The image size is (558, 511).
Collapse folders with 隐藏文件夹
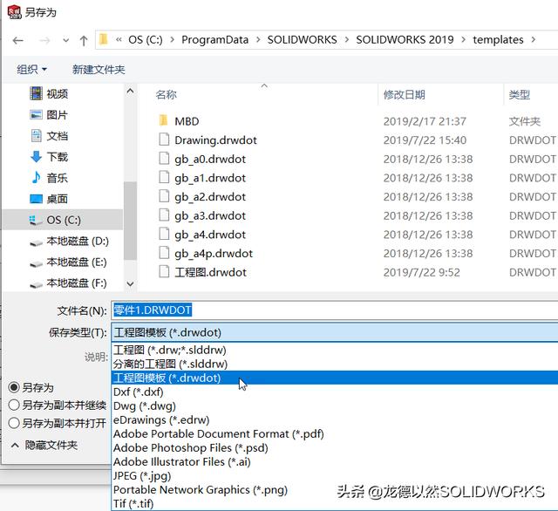click(44, 445)
